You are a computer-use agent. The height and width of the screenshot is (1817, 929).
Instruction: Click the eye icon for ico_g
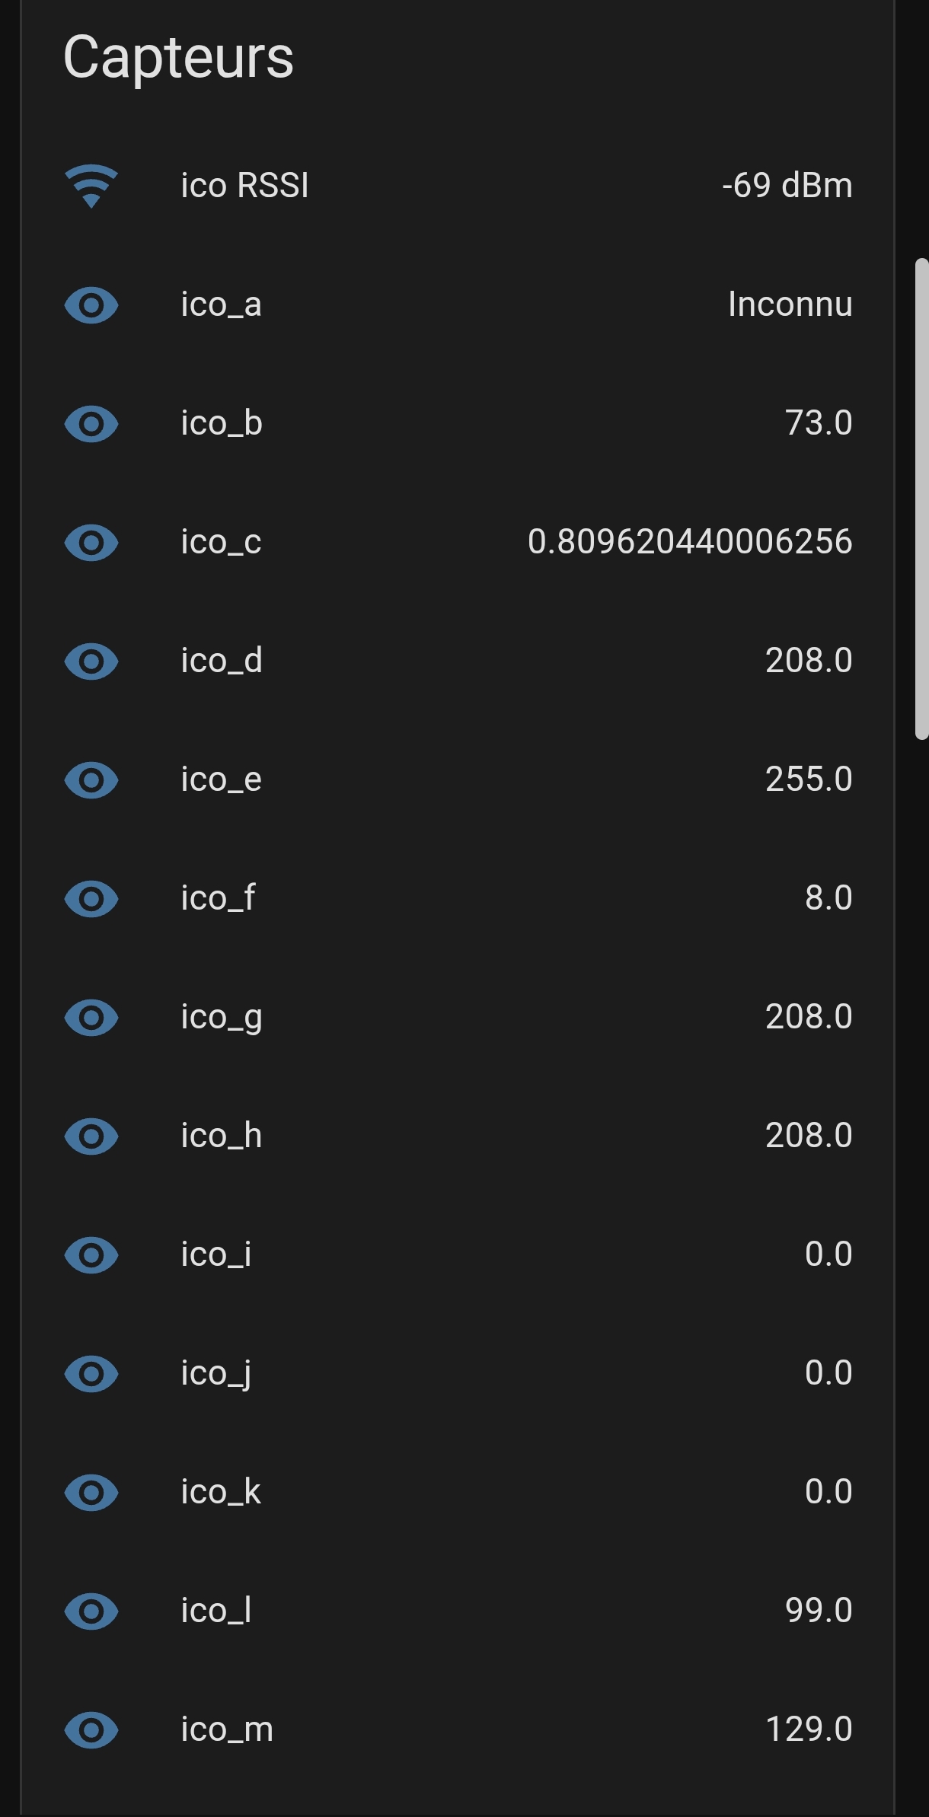coord(91,1018)
